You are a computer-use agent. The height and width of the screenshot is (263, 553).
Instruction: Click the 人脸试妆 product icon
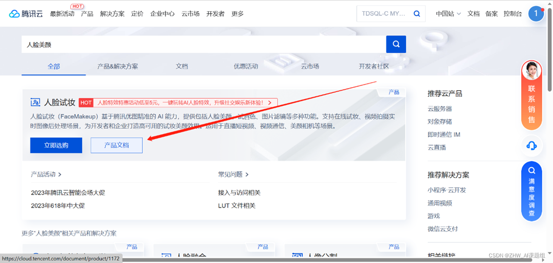(35, 103)
